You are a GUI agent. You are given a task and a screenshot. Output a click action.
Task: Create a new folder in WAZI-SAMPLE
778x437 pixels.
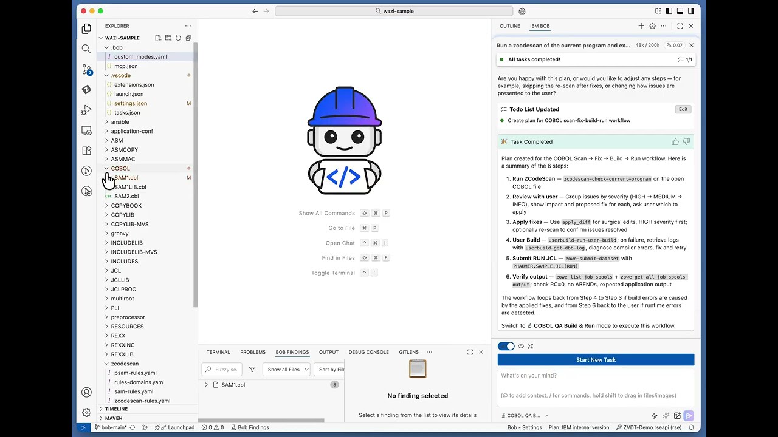point(168,38)
